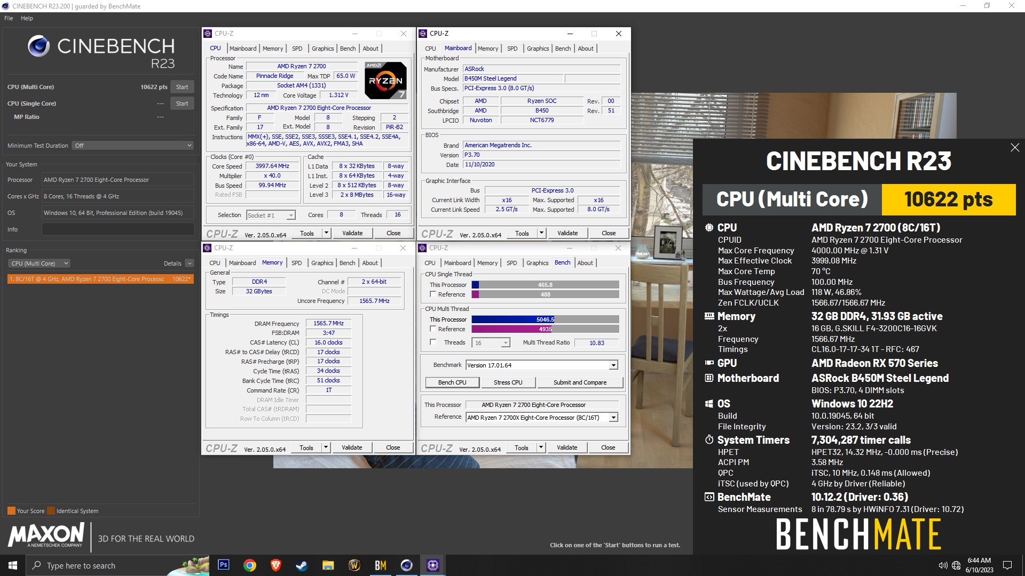Close the CPU-Z Mainboard window via X

pos(619,34)
